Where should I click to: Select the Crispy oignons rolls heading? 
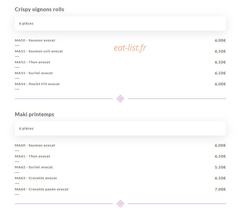(39, 10)
